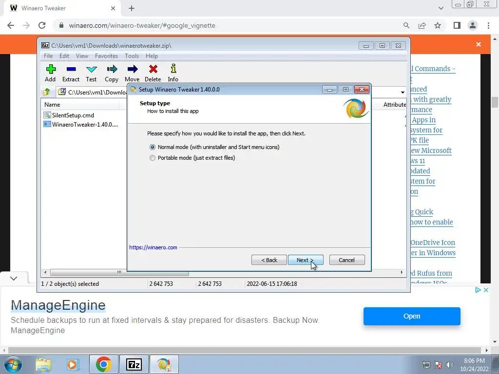This screenshot has height=374, width=499.
Task: Reload the Chrome page
Action: pyautogui.click(x=42, y=25)
